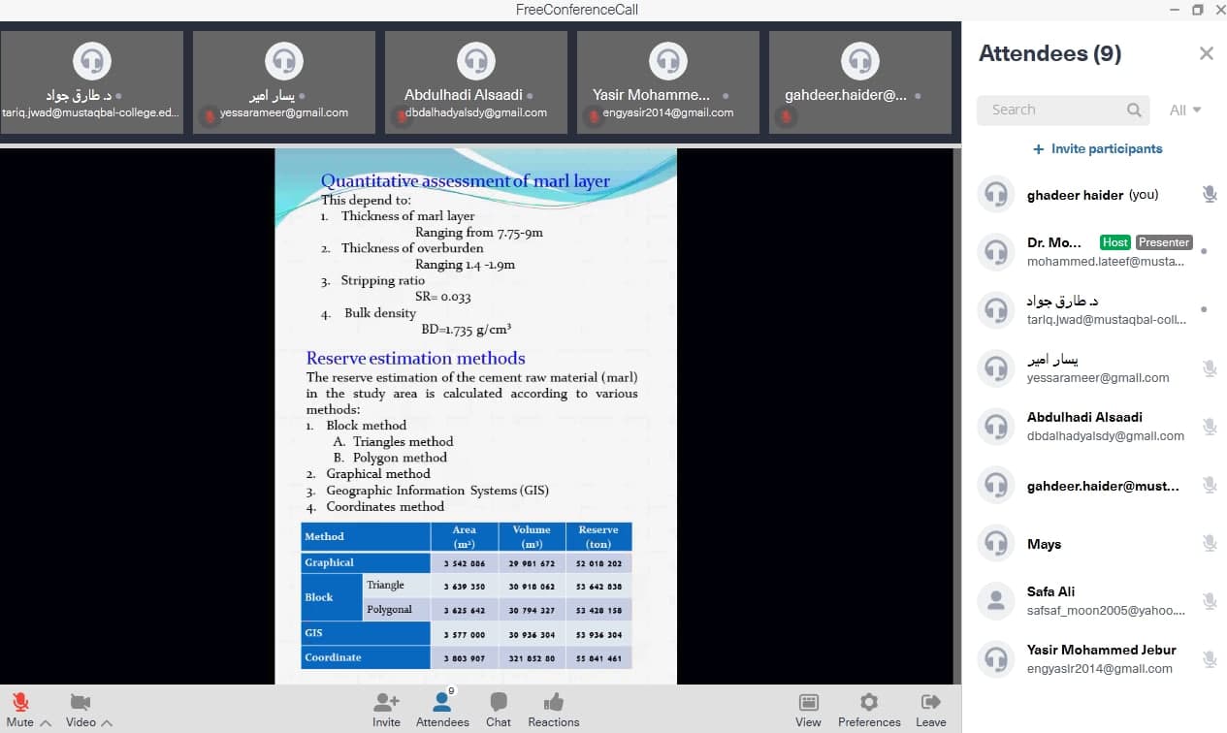
Task: Expand the Video options arrow
Action: point(107,723)
